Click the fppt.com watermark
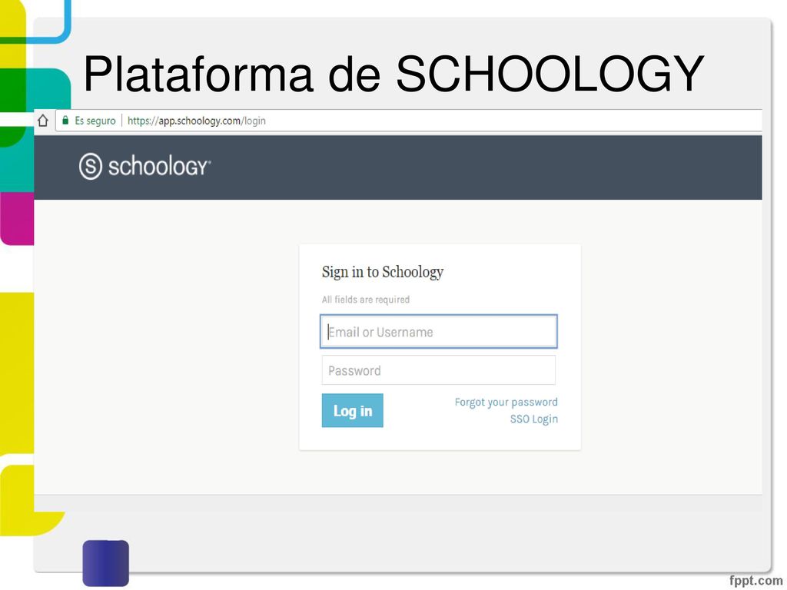787x590 pixels. click(755, 580)
